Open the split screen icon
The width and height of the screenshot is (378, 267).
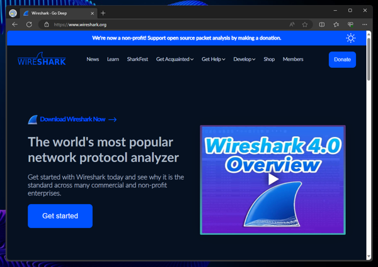tap(322, 25)
